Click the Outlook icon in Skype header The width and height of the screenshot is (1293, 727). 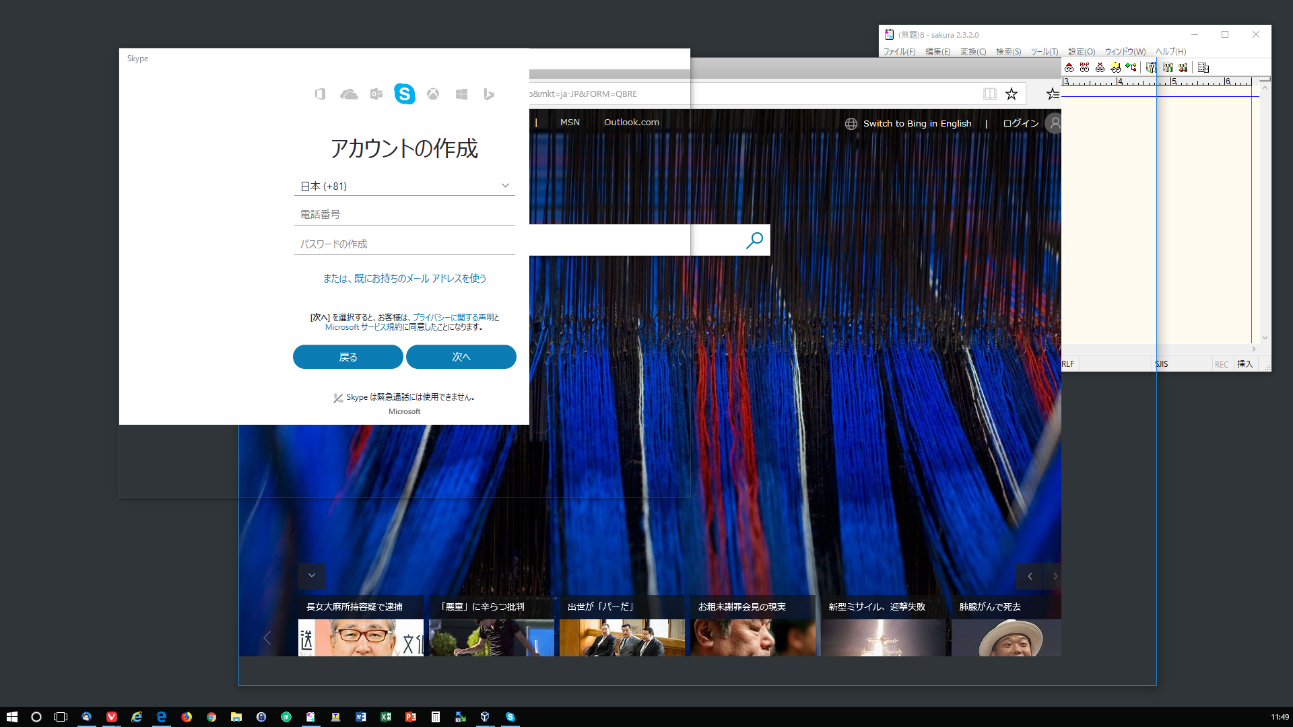coord(376,94)
